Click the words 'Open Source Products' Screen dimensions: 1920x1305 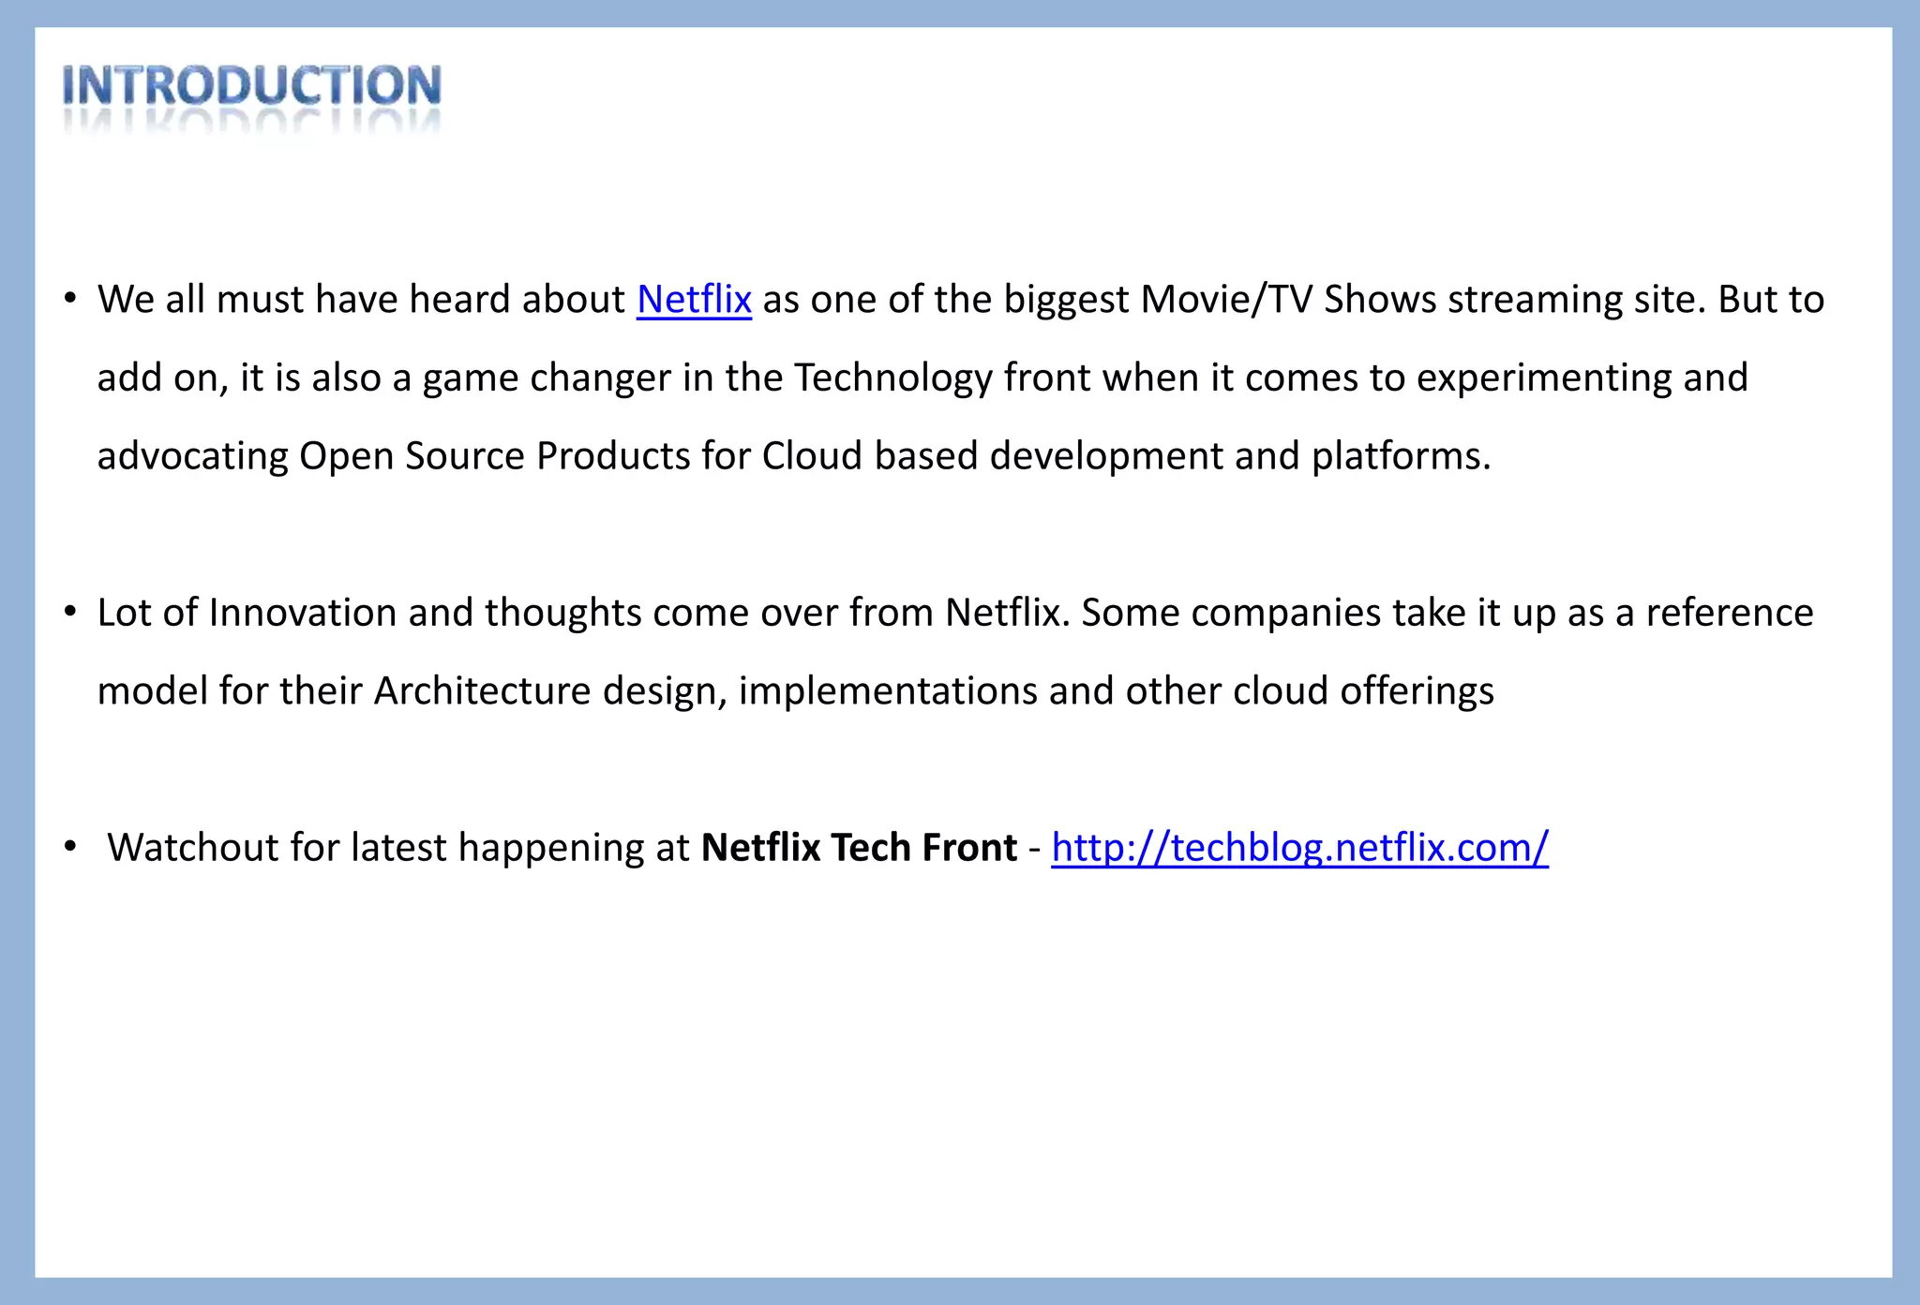pyautogui.click(x=493, y=456)
